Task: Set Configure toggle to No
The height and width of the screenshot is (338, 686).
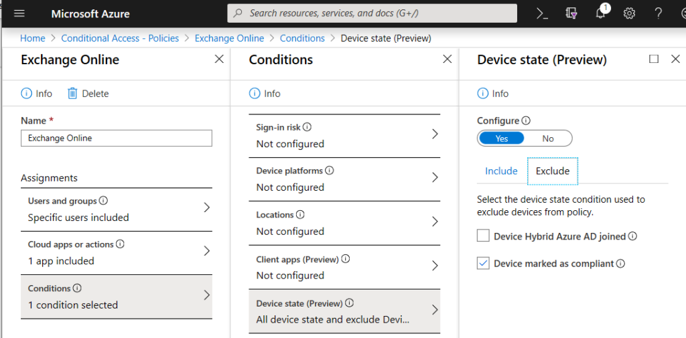Action: 548,139
